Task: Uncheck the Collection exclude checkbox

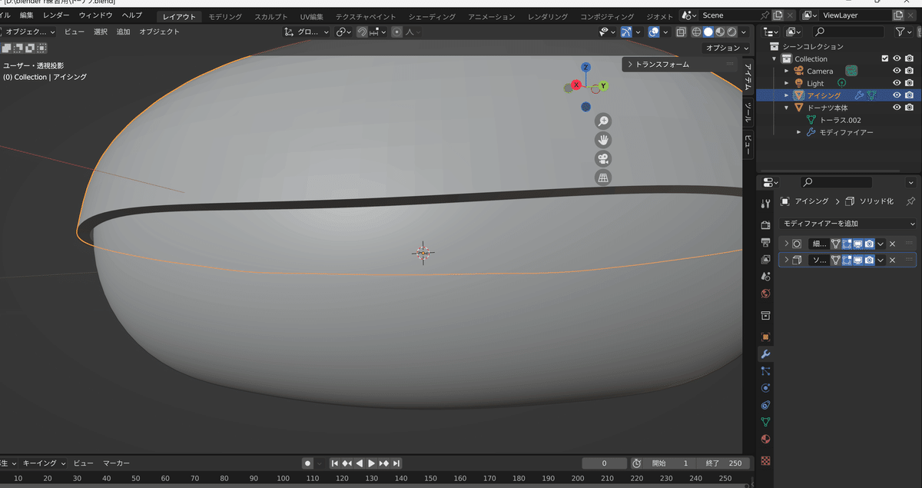Action: [x=885, y=58]
